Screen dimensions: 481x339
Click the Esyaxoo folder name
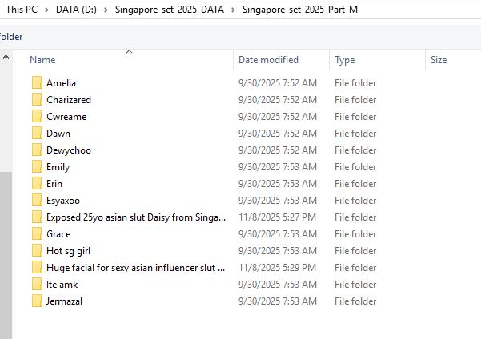[x=63, y=201]
